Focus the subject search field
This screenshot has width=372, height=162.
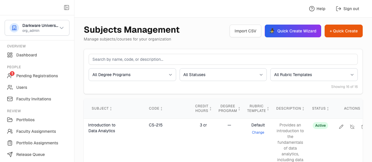pyautogui.click(x=223, y=59)
